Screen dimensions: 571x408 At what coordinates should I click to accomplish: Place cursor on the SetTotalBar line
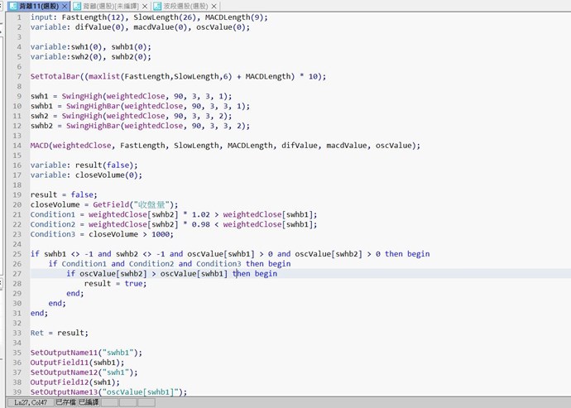tap(178, 76)
